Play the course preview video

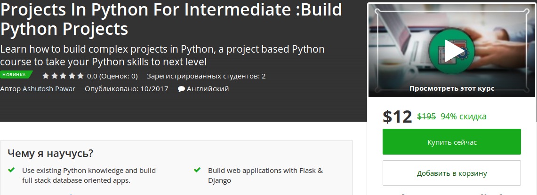tap(452, 51)
